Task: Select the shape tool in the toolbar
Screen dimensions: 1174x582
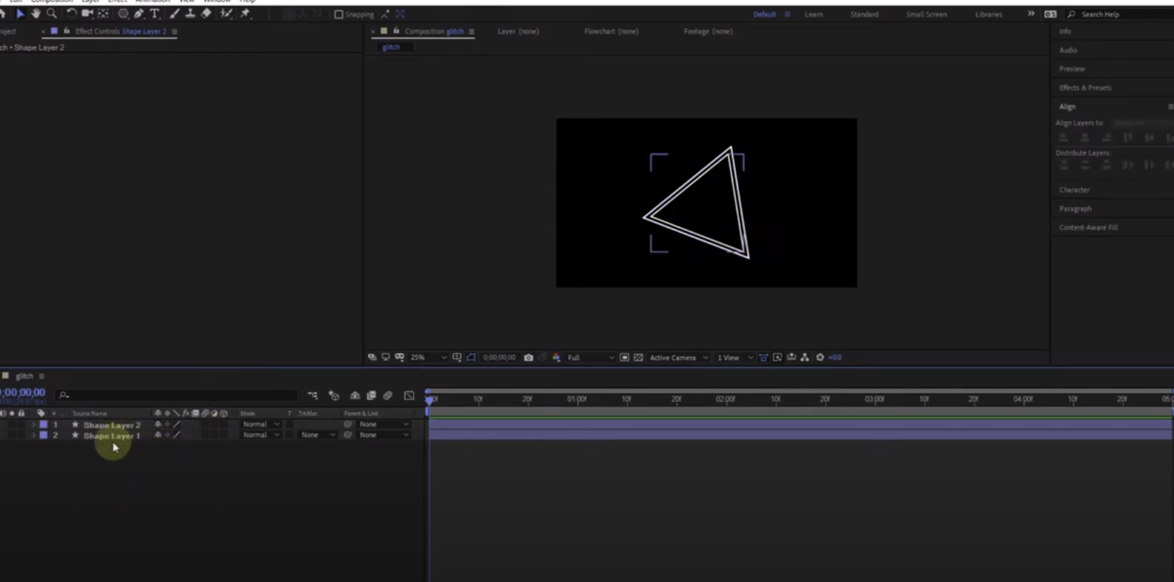Action: pos(123,14)
